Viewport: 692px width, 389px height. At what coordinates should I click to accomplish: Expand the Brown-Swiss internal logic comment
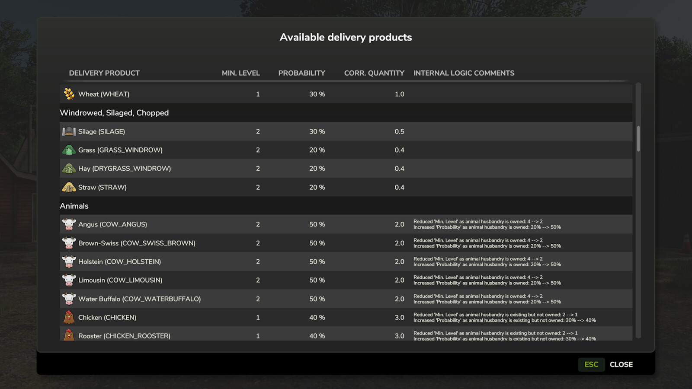487,243
